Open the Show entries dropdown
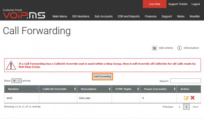 pos(16,81)
